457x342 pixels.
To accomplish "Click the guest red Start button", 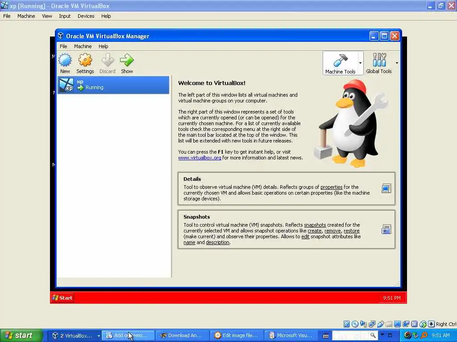I will click(x=62, y=298).
